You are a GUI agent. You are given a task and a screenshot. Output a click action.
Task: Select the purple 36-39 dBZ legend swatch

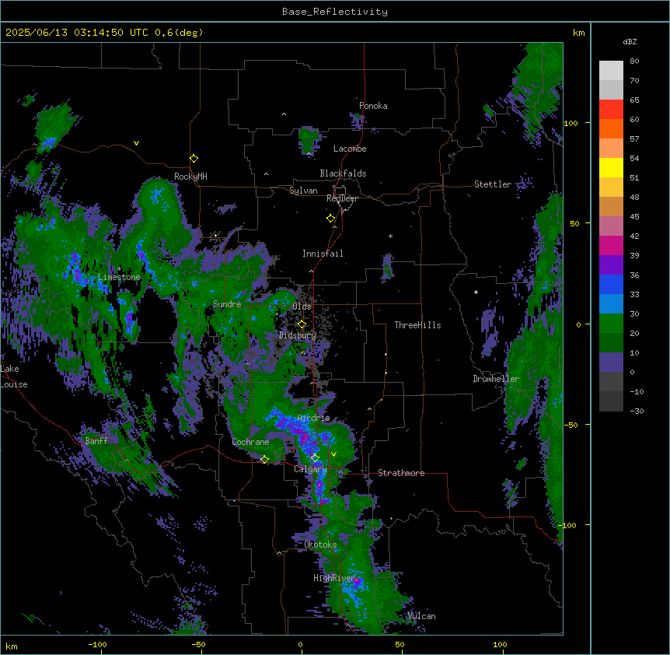click(x=611, y=265)
